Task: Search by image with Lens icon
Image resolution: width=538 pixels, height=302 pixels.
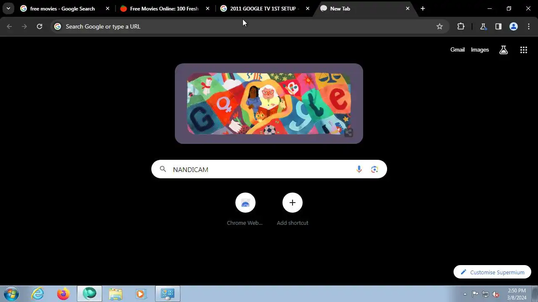Action: click(x=374, y=169)
